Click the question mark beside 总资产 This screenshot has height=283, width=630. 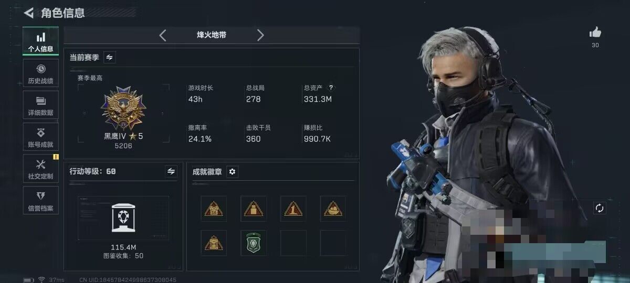(331, 88)
